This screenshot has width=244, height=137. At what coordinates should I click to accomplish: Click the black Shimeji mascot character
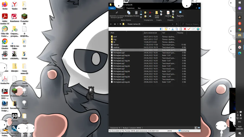click(91, 93)
